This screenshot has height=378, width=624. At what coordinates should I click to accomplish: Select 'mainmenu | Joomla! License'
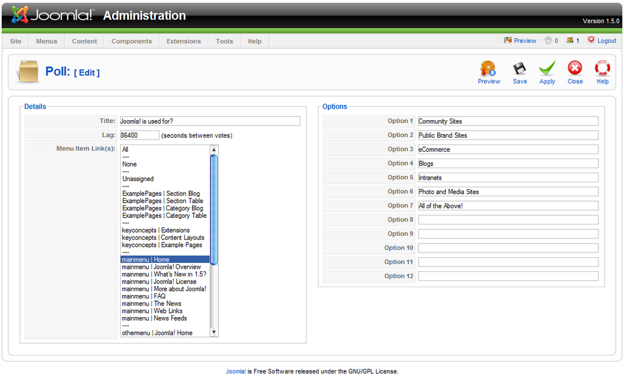[165, 282]
